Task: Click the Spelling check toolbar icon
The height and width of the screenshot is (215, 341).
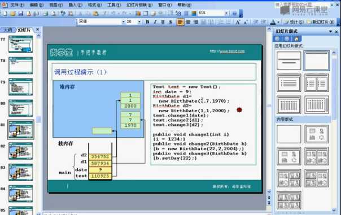Action: (63, 14)
